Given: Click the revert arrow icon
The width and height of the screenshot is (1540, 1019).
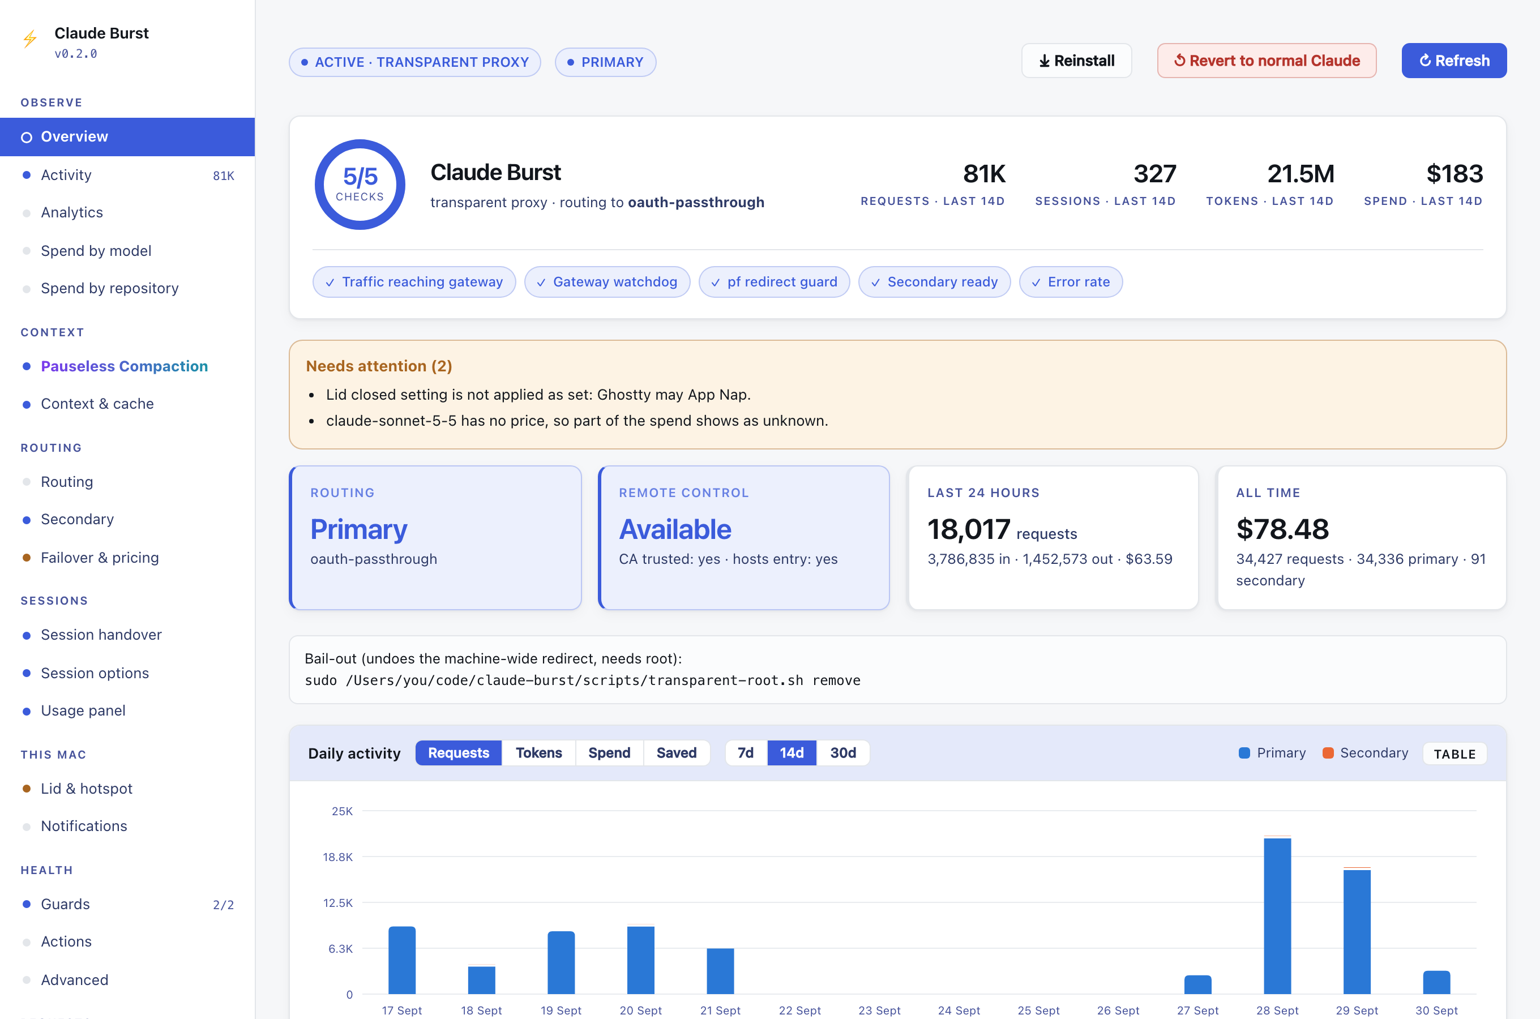Looking at the screenshot, I should (x=1180, y=61).
